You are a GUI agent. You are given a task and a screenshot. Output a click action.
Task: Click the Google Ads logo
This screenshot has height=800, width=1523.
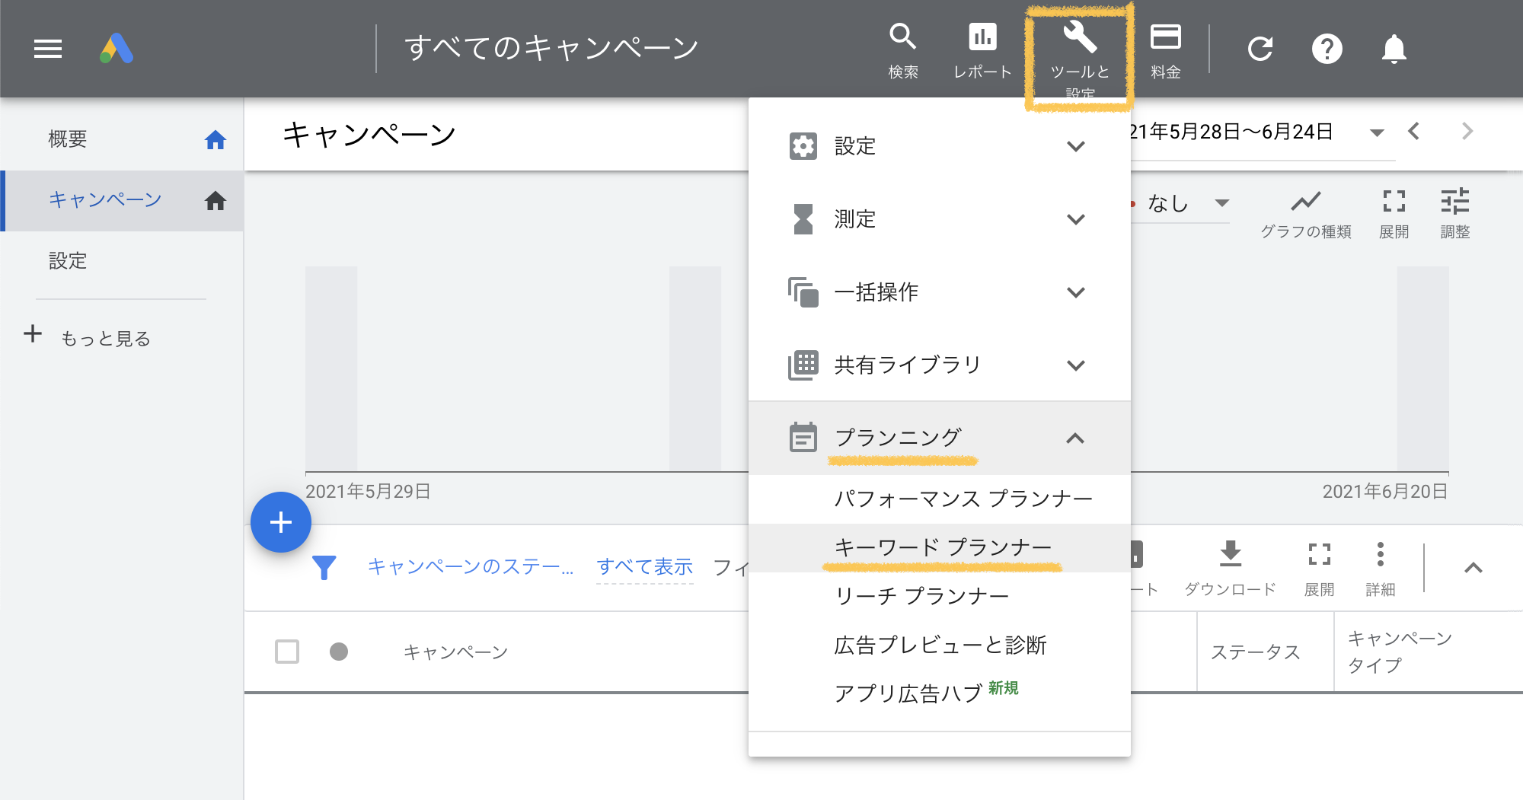click(x=117, y=49)
